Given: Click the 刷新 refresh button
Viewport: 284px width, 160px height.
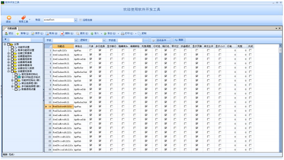Looking at the screenshot, I should coord(179,41).
